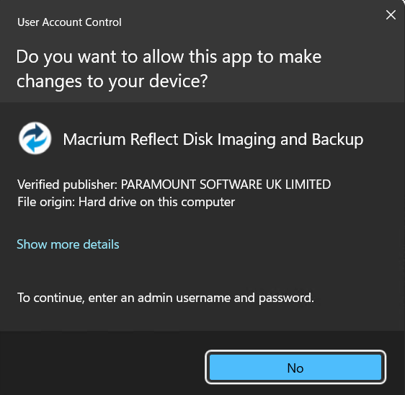The height and width of the screenshot is (395, 405).
Task: Click the User Account Control title text
Action: point(69,22)
